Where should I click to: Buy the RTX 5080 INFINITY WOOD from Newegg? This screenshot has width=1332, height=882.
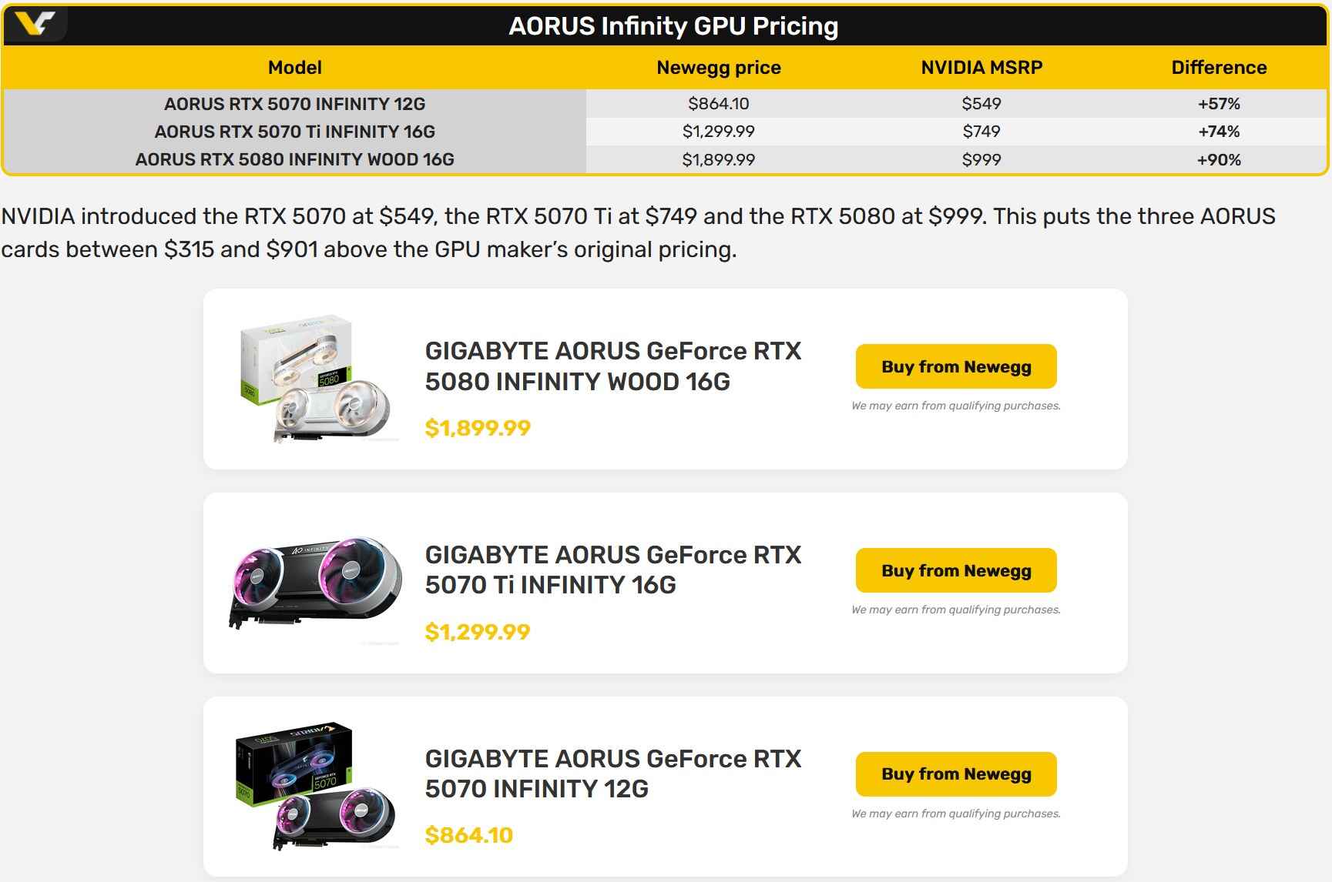pyautogui.click(x=956, y=366)
